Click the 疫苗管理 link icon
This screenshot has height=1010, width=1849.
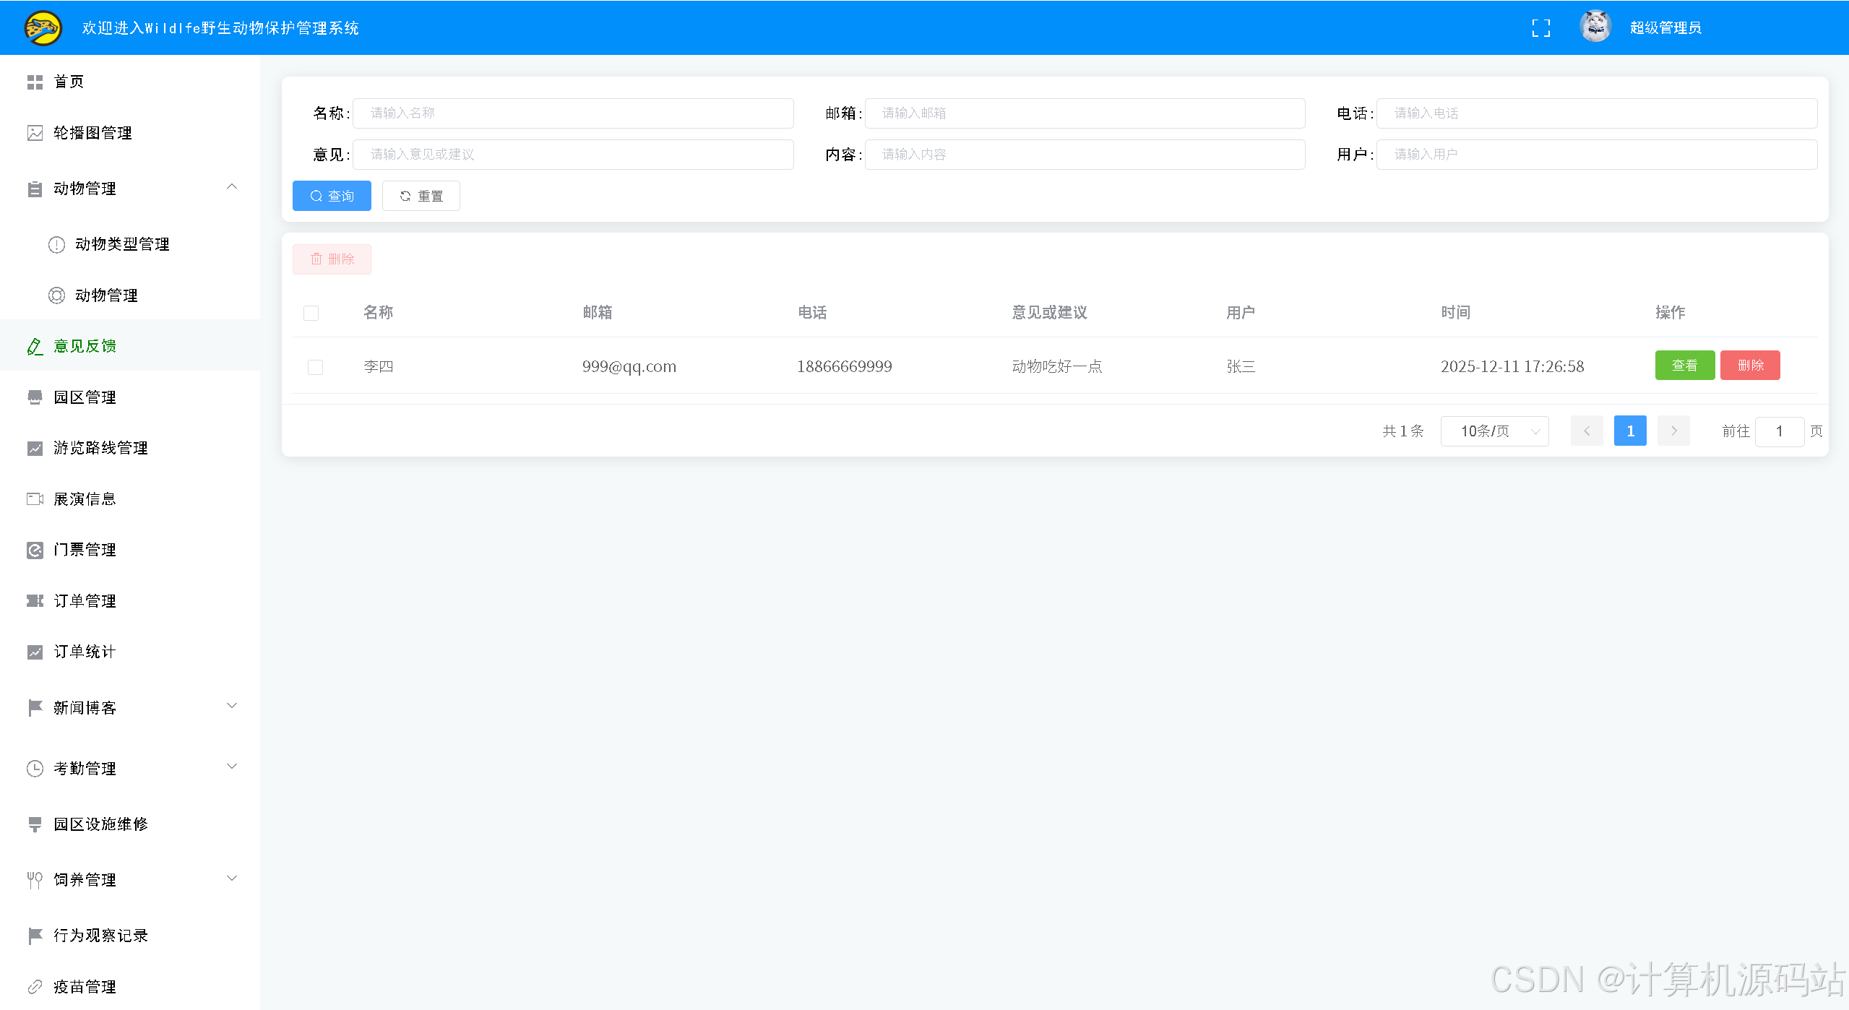(35, 987)
